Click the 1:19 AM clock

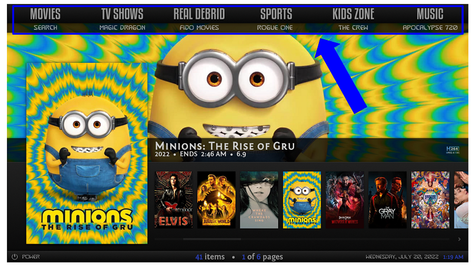click(x=453, y=257)
